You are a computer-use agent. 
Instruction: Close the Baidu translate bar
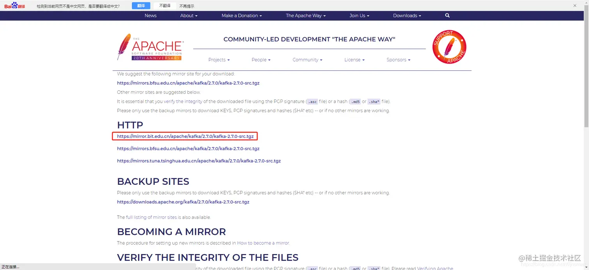coord(575,6)
